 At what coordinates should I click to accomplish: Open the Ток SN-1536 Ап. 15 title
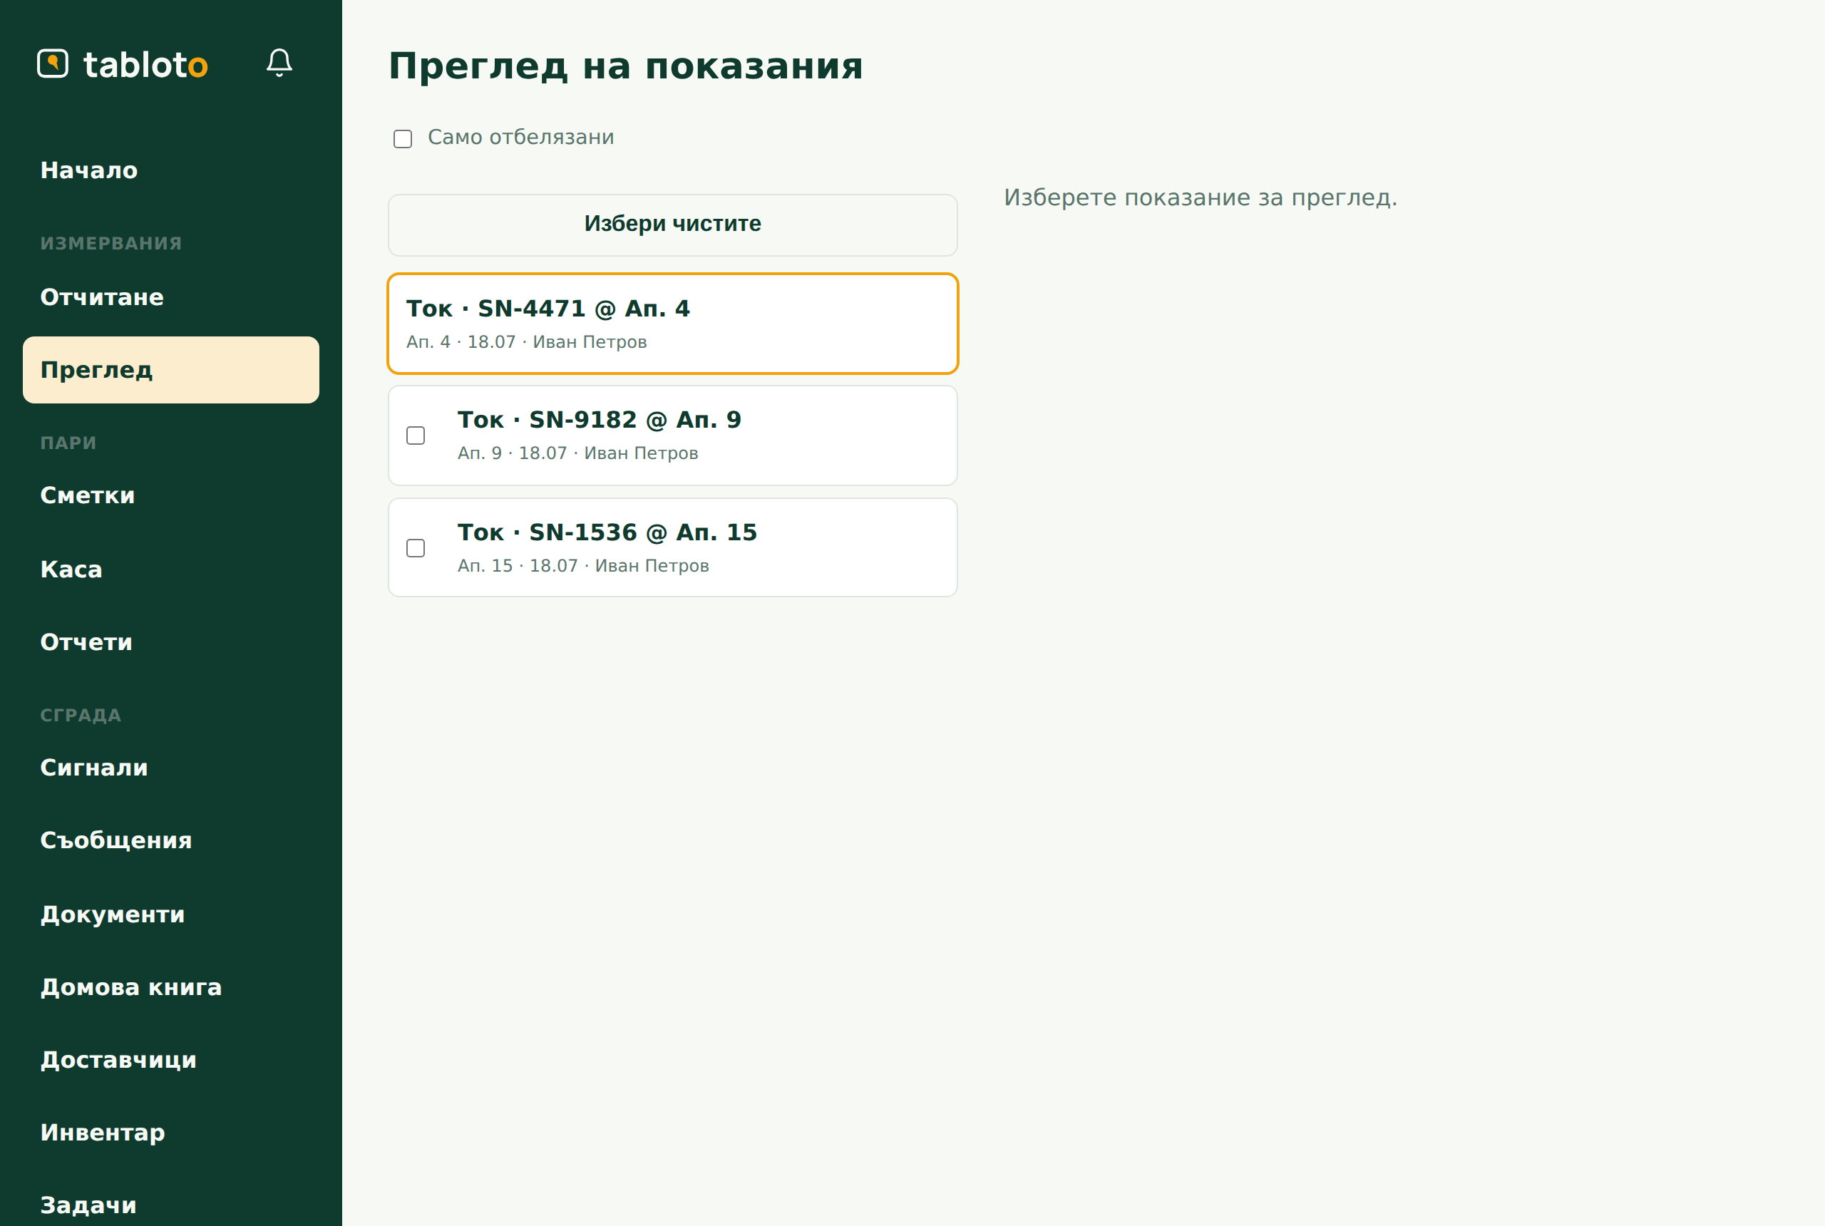(x=607, y=532)
